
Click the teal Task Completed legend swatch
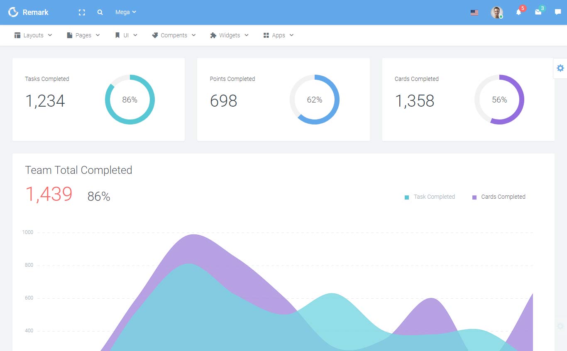coord(407,197)
